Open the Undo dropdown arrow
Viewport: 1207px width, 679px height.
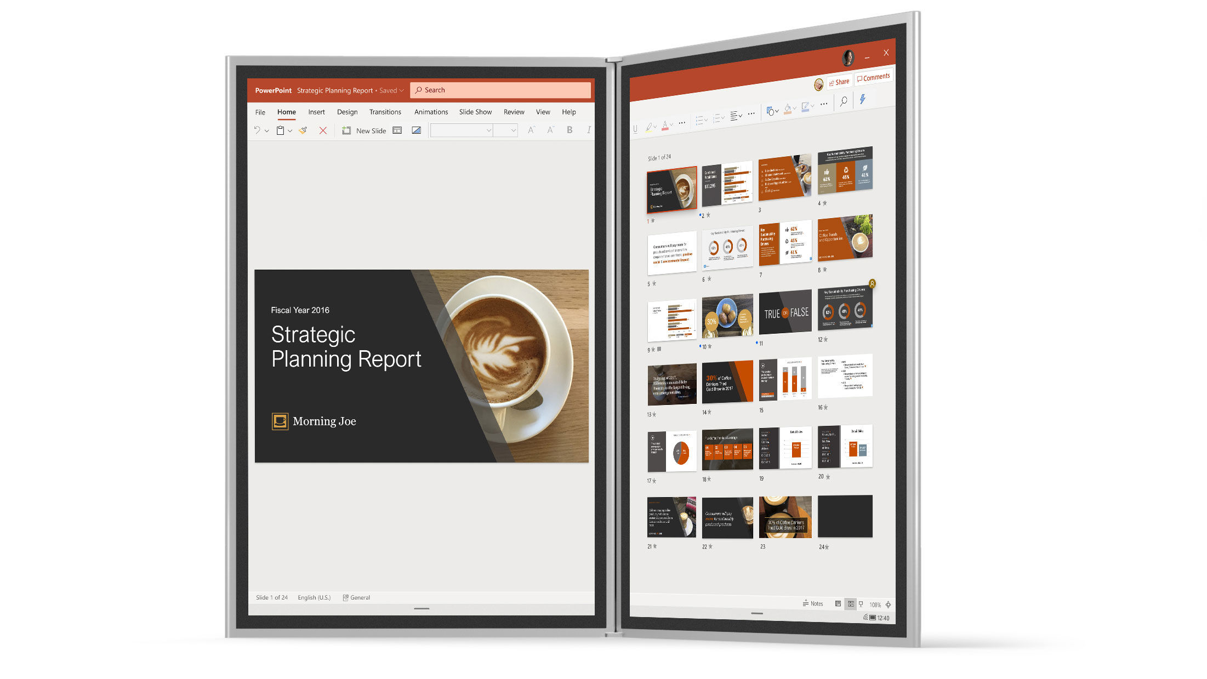click(267, 131)
